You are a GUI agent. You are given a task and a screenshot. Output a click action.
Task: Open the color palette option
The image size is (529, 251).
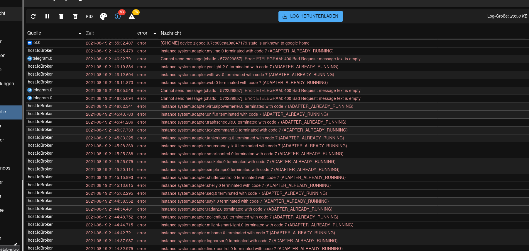point(104,16)
